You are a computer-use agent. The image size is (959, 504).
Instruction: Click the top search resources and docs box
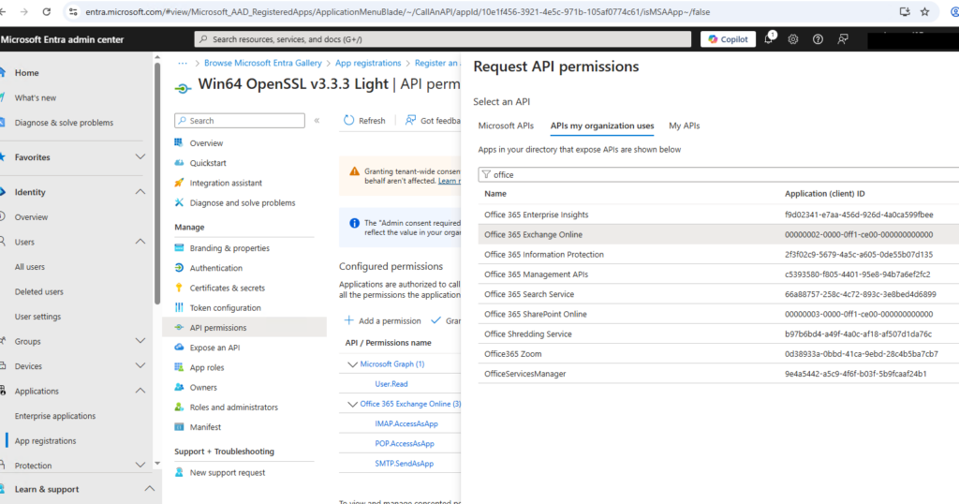[443, 39]
